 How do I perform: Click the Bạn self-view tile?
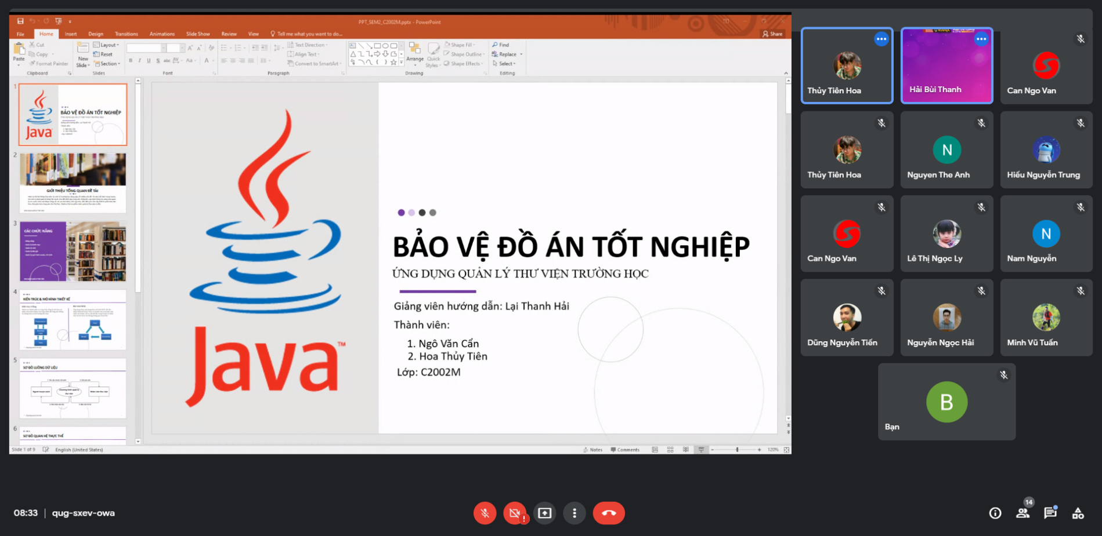pos(946,402)
